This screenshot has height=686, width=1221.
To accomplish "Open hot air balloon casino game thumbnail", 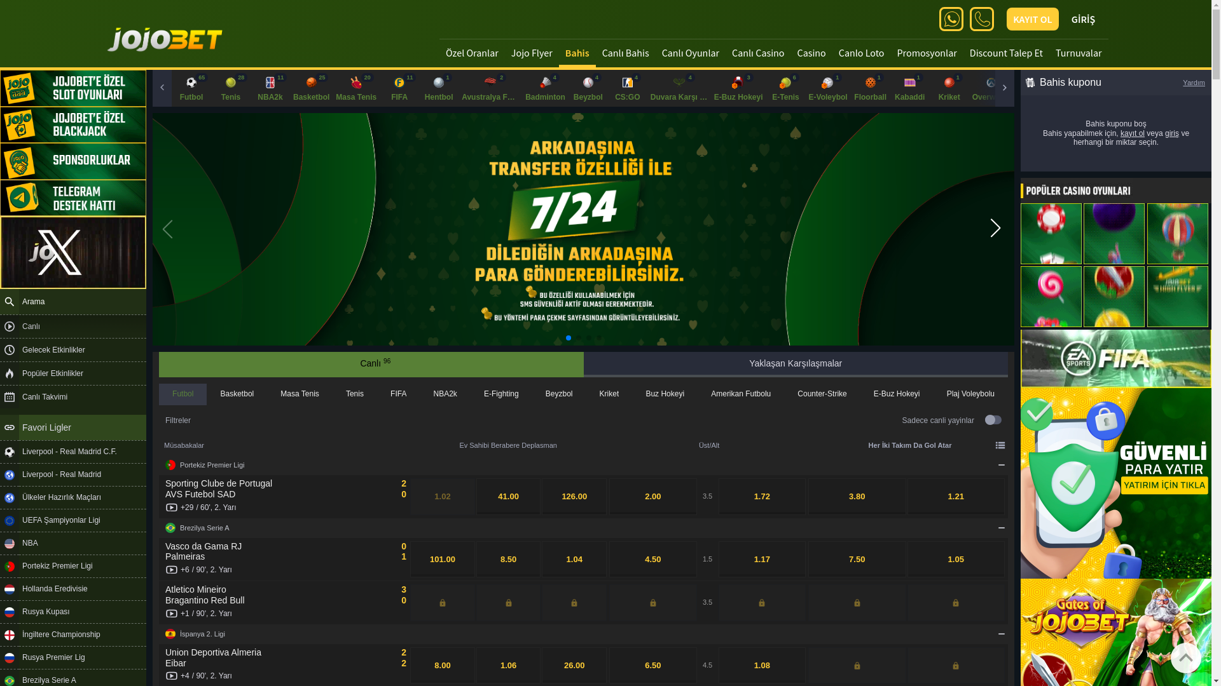I will point(1177,234).
